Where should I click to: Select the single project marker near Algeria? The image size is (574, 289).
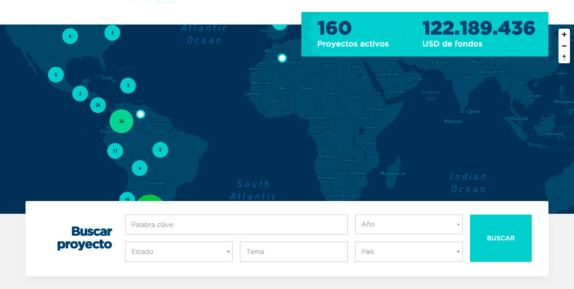282,59
